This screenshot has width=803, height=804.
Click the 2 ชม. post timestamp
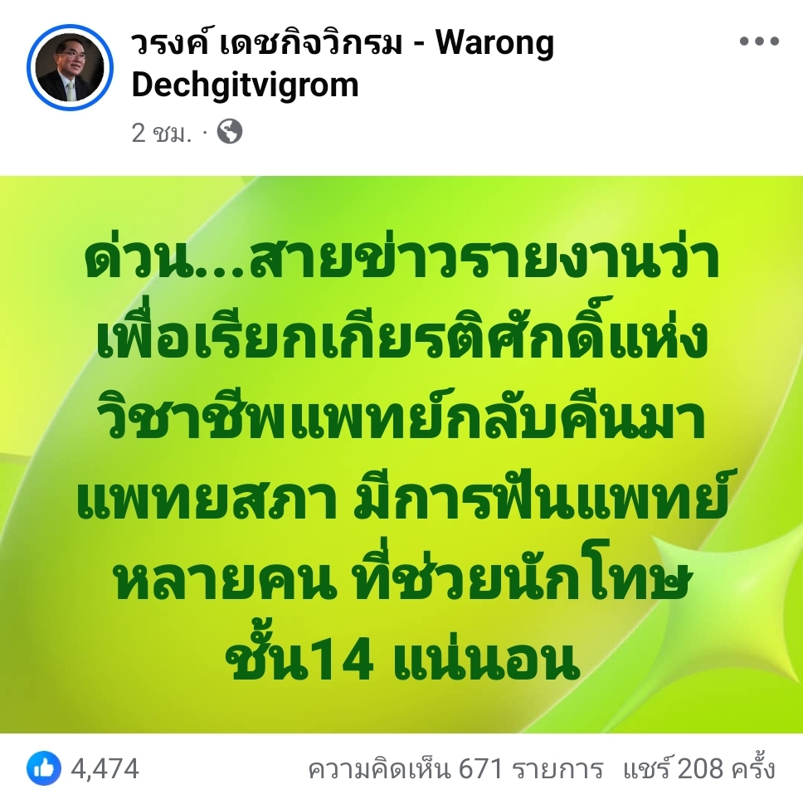162,134
